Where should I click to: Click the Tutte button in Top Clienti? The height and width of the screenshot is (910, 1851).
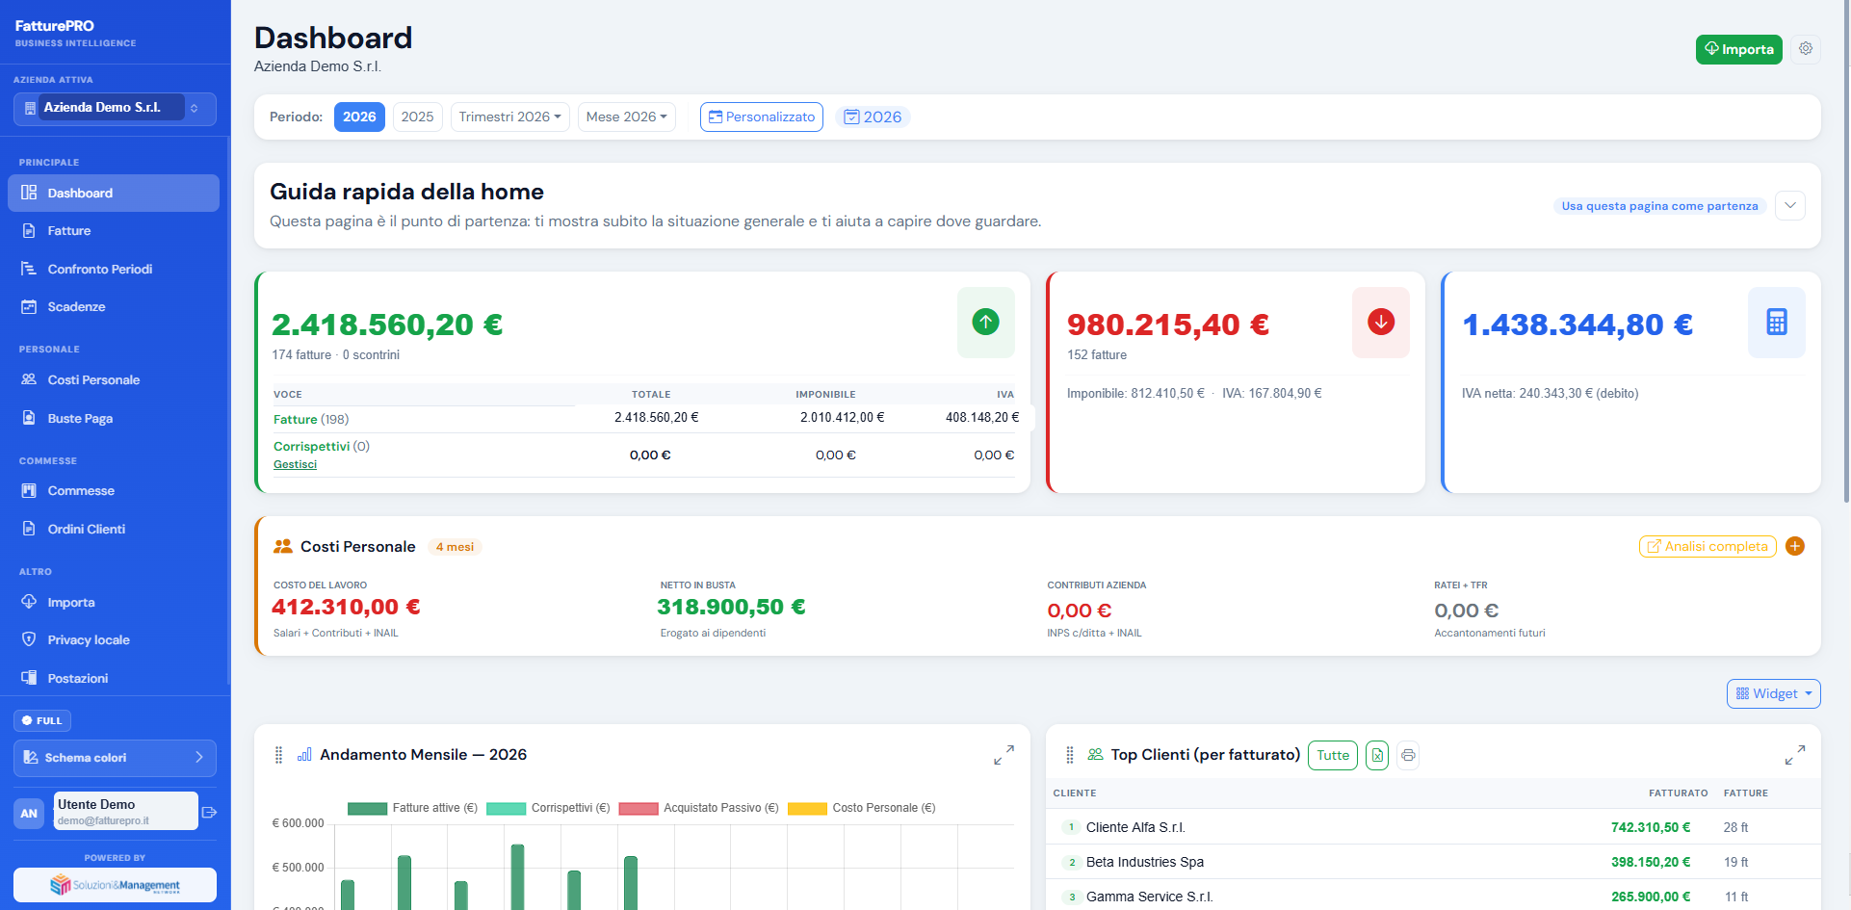pyautogui.click(x=1333, y=755)
